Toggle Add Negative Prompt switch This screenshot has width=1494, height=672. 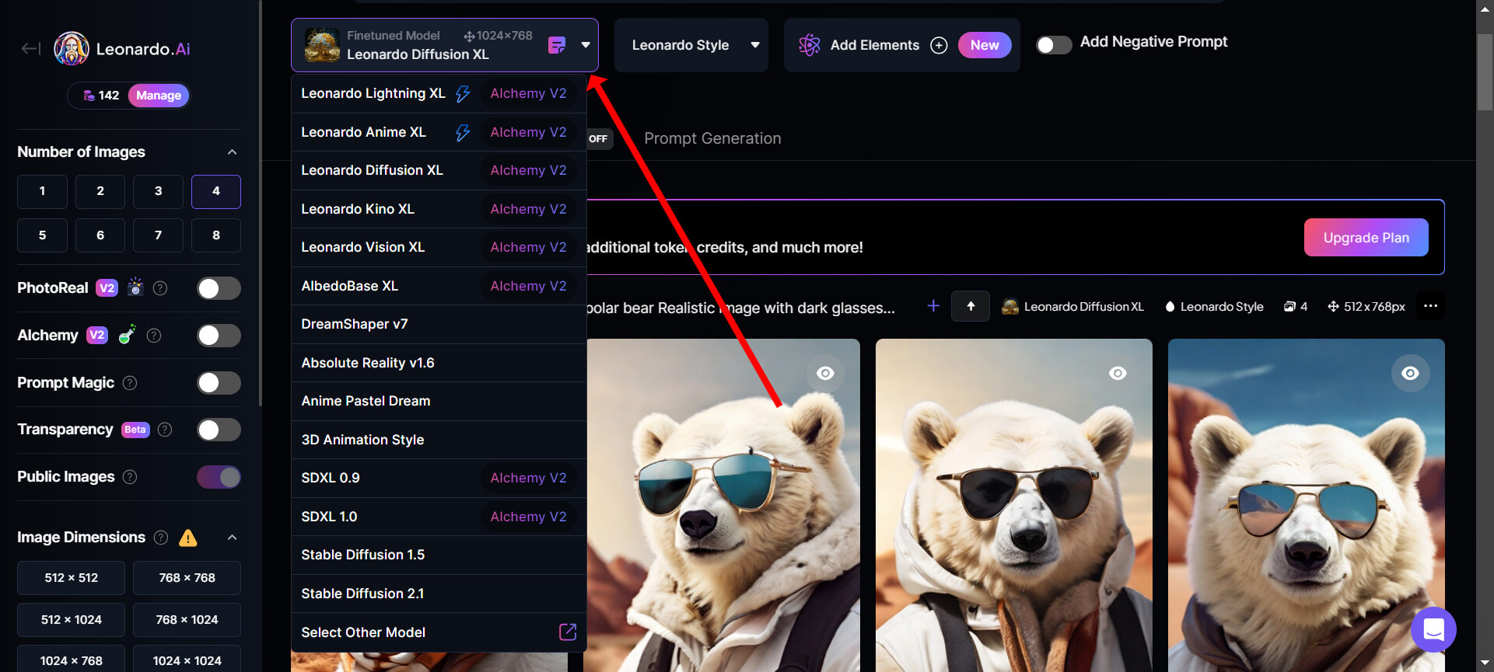[x=1053, y=45]
